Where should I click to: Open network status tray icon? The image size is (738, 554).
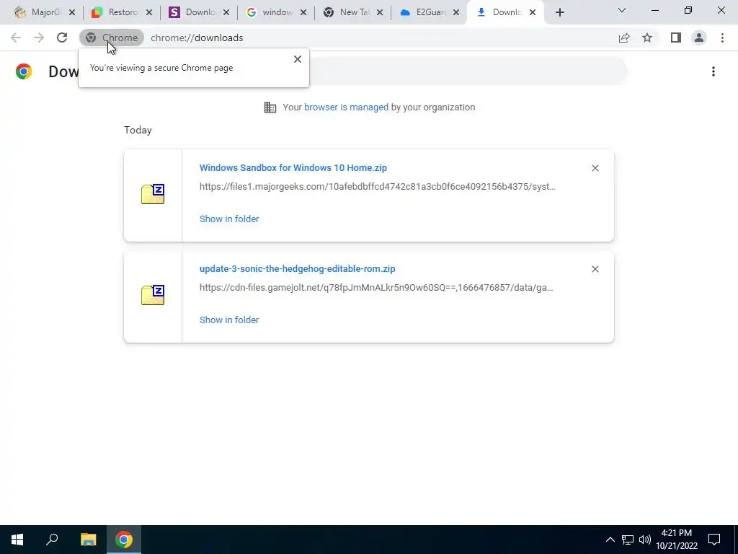628,540
